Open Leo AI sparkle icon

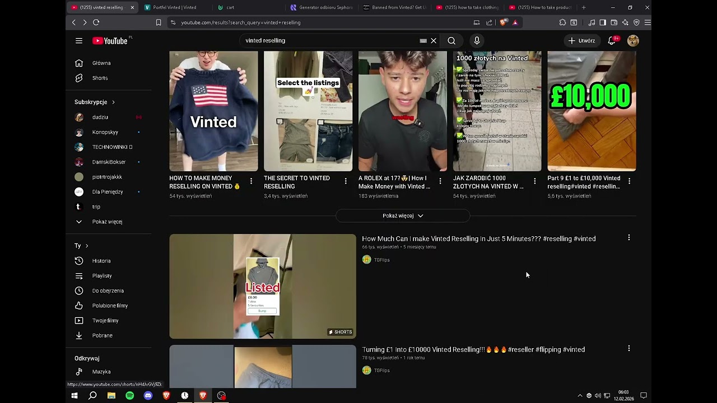pyautogui.click(x=625, y=22)
